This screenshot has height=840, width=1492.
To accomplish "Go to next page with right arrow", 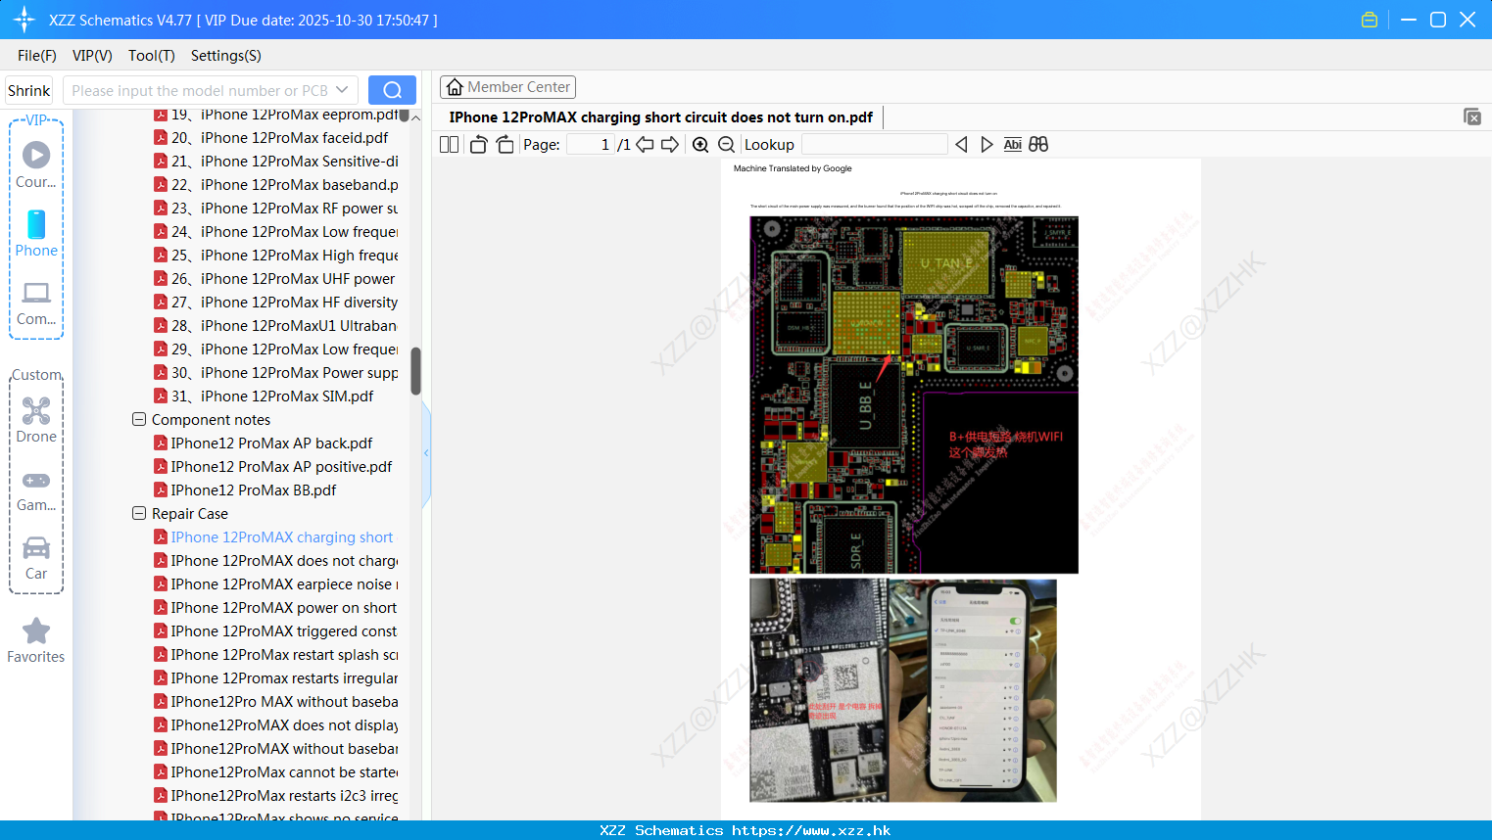I will click(670, 144).
